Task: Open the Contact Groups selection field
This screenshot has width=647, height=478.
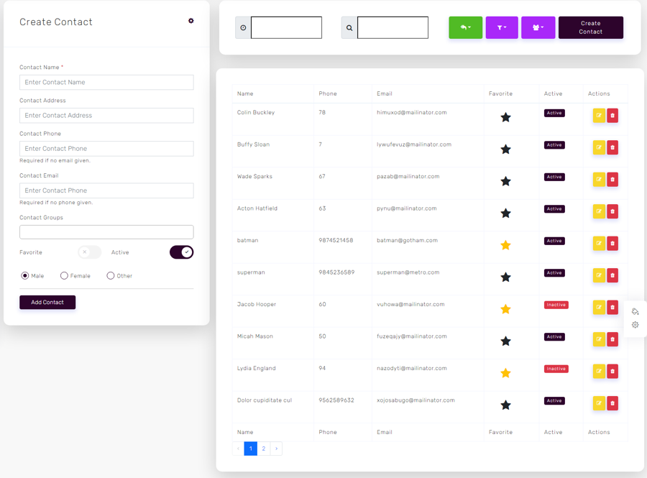Action: (106, 231)
